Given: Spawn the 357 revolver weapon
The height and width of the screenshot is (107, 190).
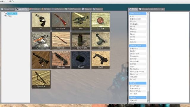Looking at the screenshot, I should 41,21.
